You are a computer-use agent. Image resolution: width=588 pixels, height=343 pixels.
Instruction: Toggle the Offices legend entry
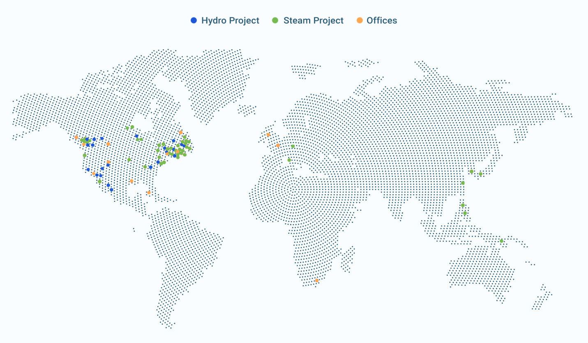coord(377,21)
